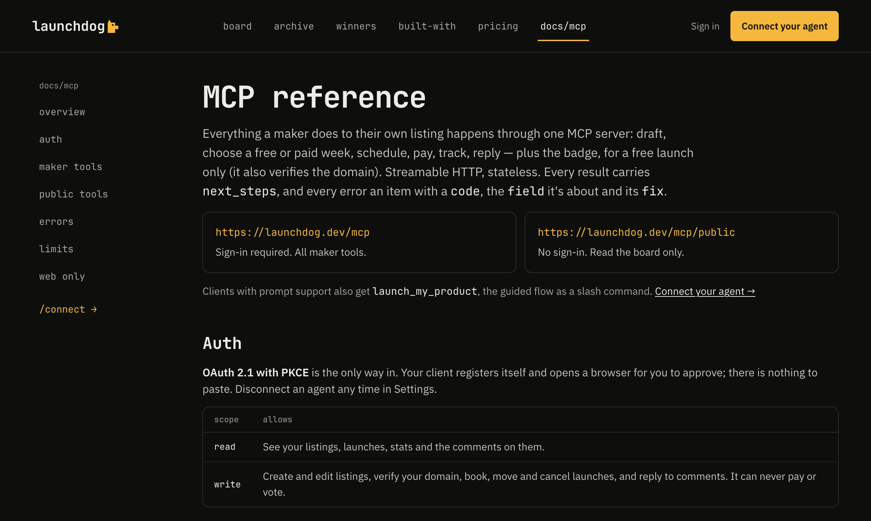Click the OAuth 2.1 with PKCE bold text
The height and width of the screenshot is (521, 871).
(x=256, y=373)
